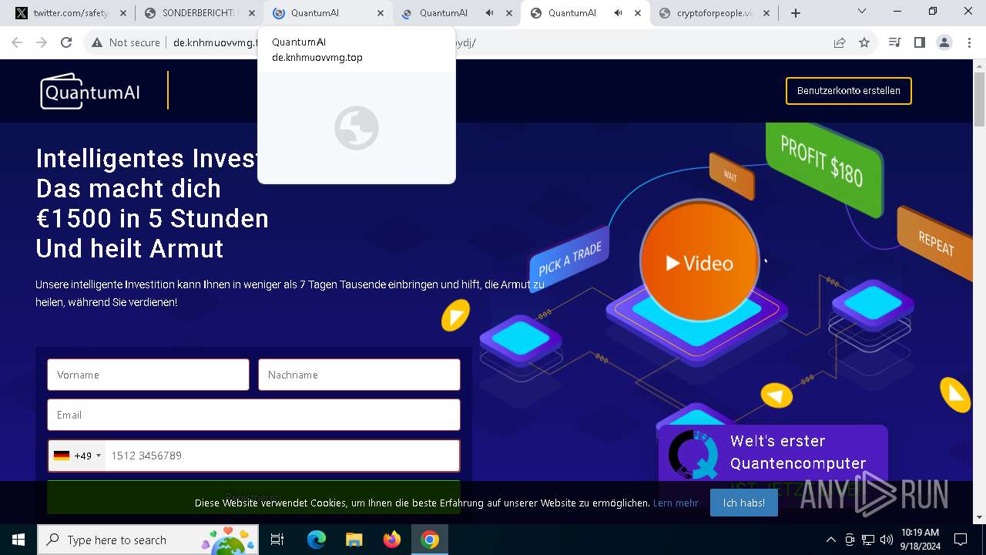Image resolution: width=986 pixels, height=555 pixels.
Task: Launch Firefox from taskbar
Action: [392, 540]
